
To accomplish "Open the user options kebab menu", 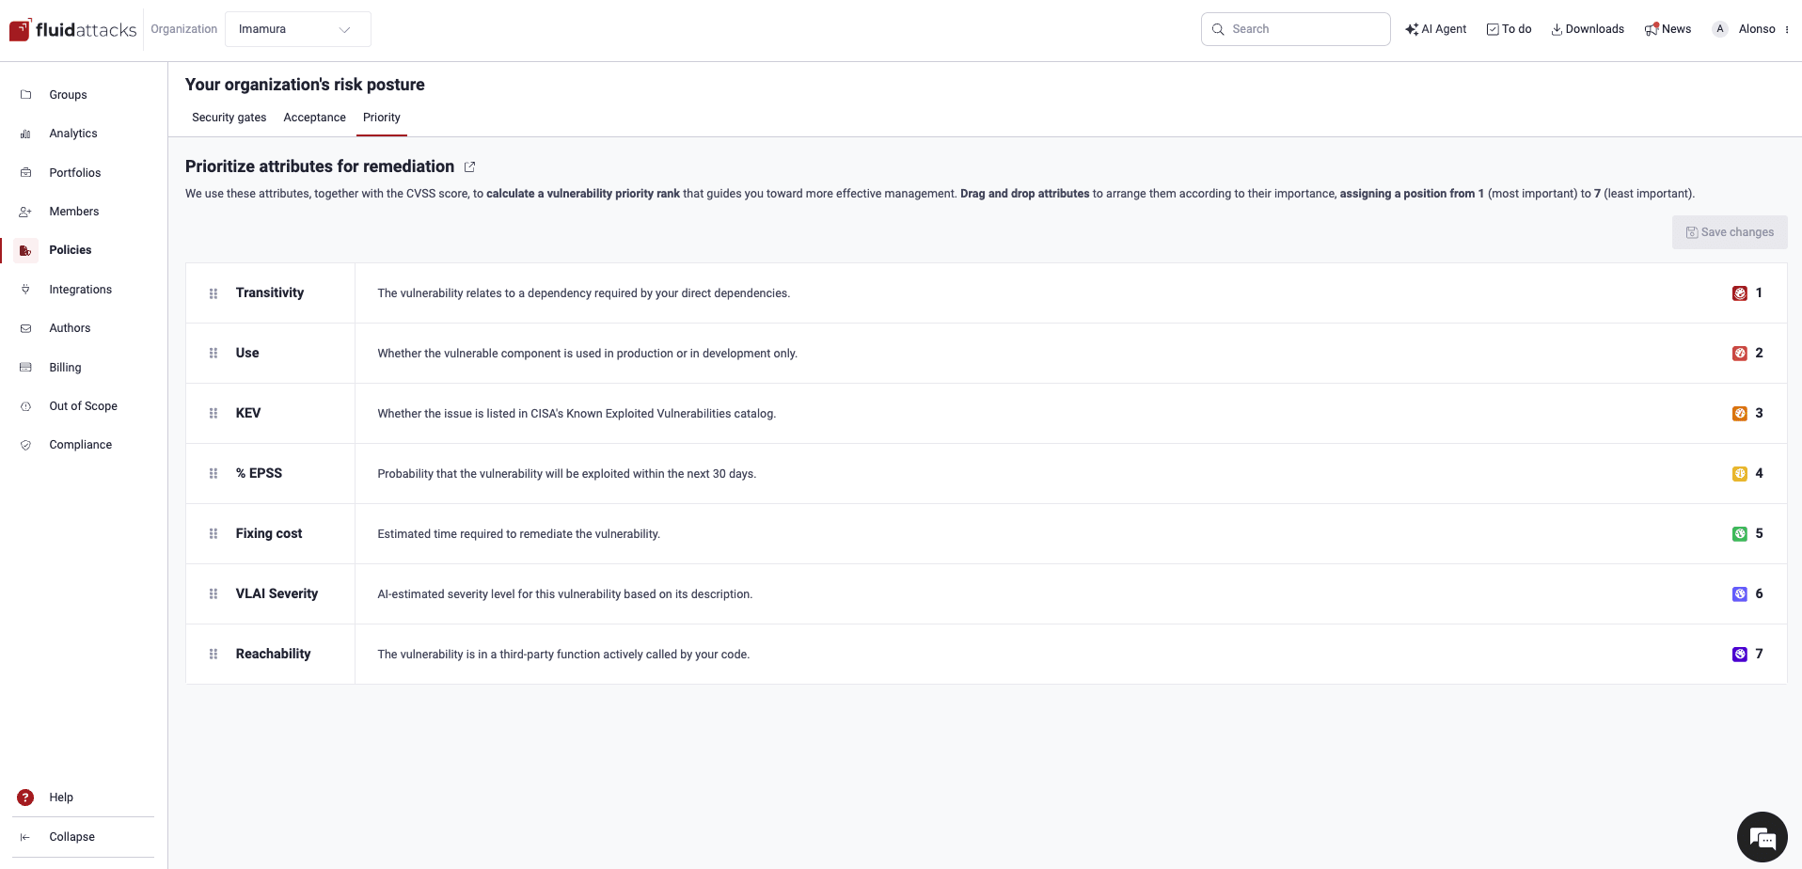I will (x=1787, y=29).
